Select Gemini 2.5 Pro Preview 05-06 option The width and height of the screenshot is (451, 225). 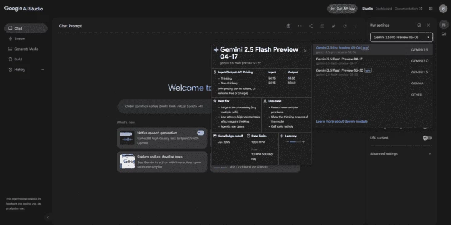tap(360, 50)
